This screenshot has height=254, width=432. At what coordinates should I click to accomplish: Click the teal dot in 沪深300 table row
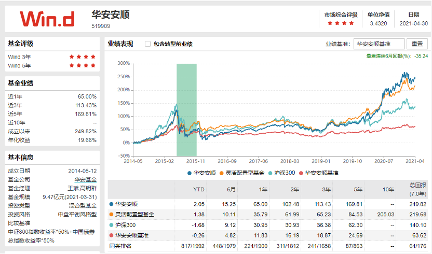(111, 225)
